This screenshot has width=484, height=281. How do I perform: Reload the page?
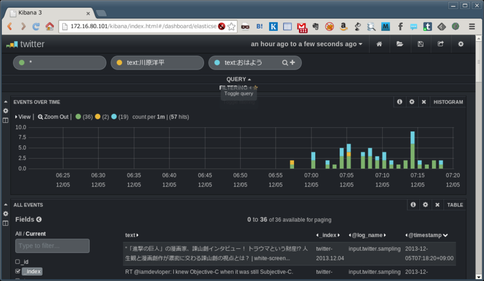click(36, 26)
